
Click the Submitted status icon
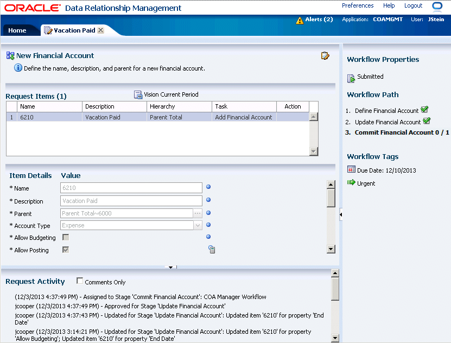pos(351,78)
